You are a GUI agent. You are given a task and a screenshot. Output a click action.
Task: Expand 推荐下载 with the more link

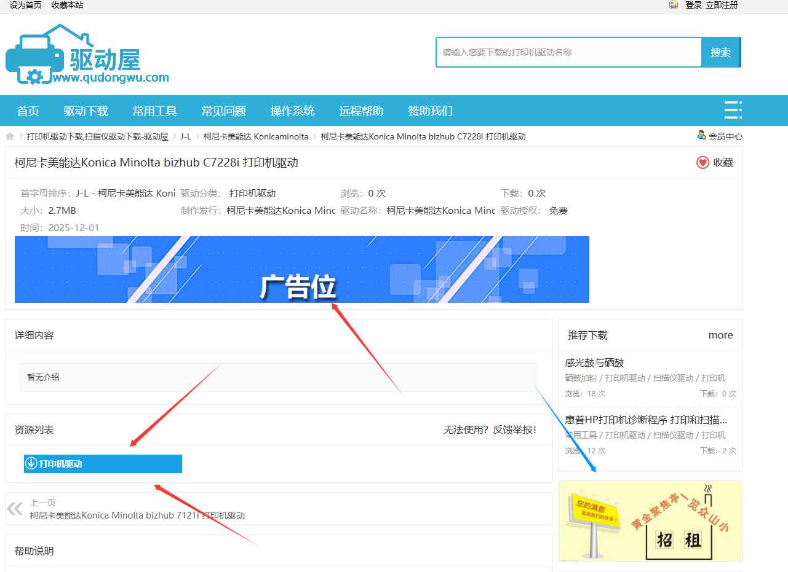[x=720, y=335]
